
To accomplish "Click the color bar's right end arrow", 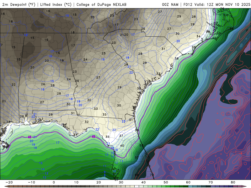I will click(245, 186).
